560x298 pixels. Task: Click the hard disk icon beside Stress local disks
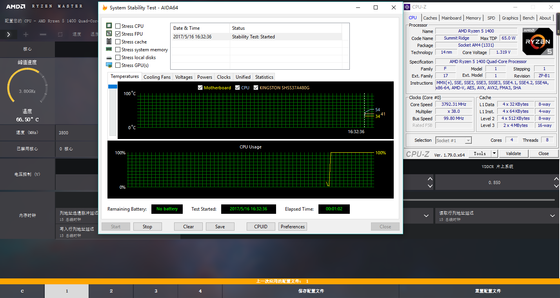[109, 58]
